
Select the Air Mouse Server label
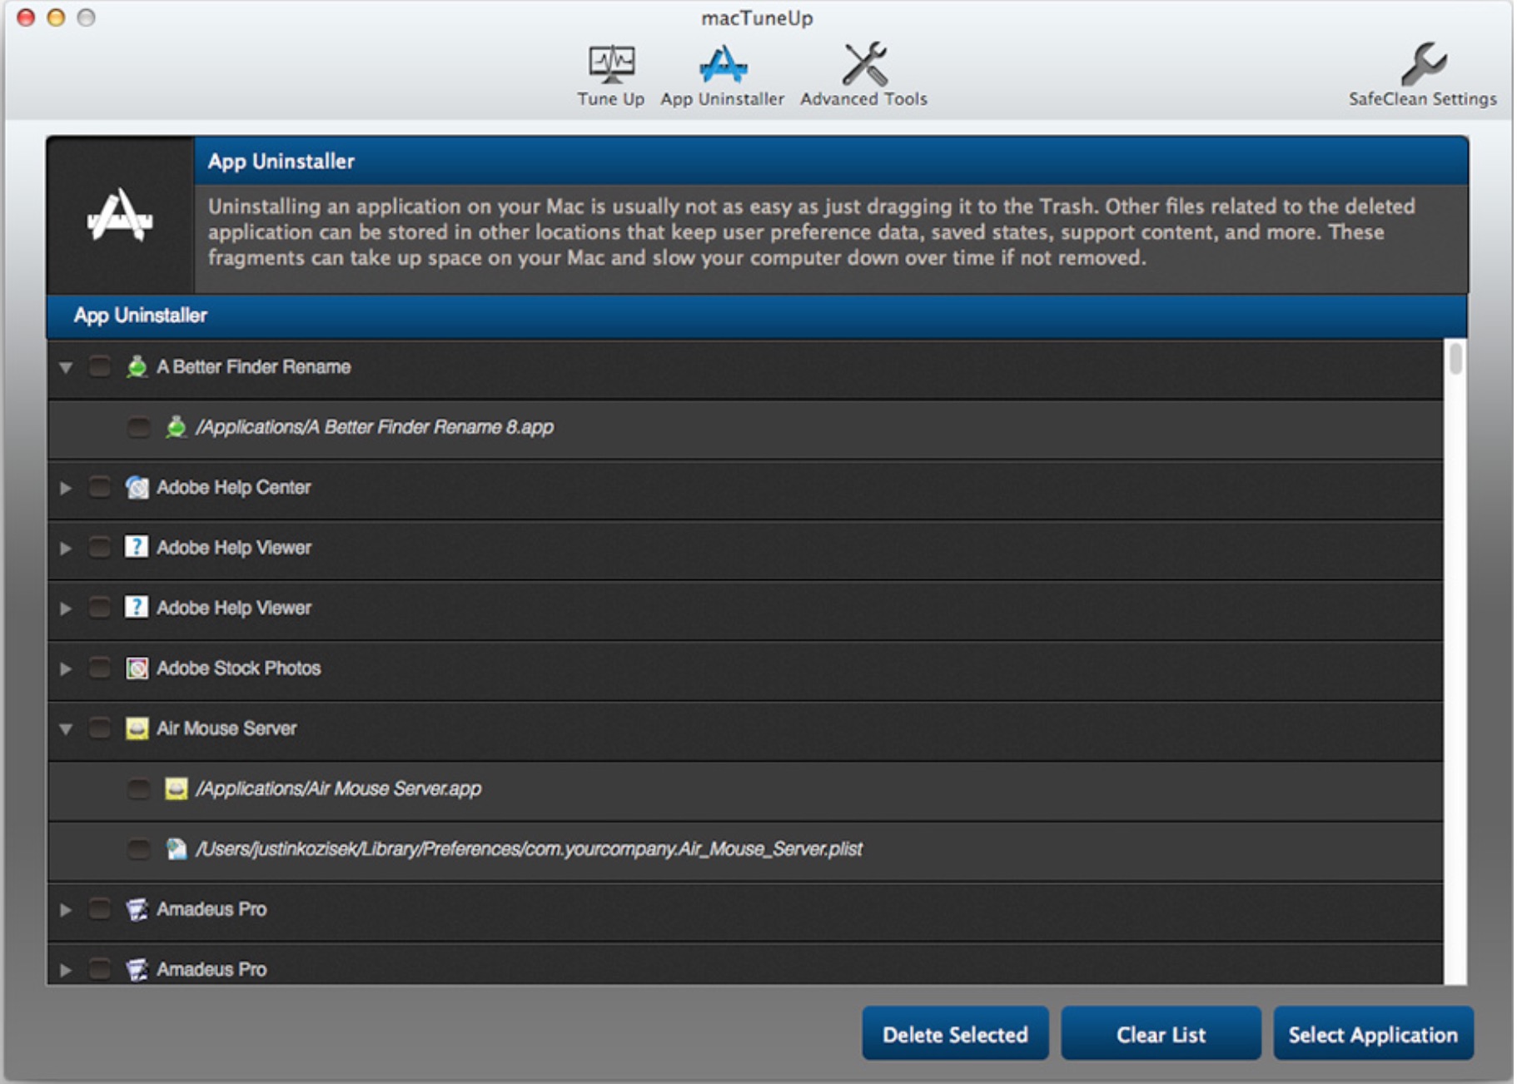click(x=226, y=728)
